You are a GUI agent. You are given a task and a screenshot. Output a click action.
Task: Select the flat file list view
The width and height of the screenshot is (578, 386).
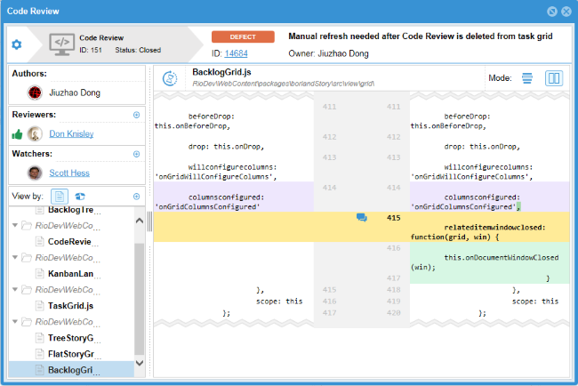(60, 196)
